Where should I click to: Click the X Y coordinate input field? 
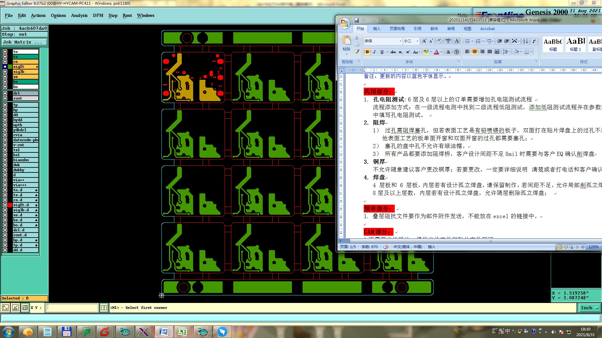pos(72,308)
